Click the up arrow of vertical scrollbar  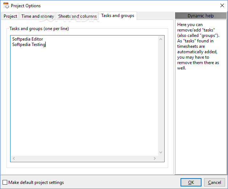pyautogui.click(x=161, y=39)
